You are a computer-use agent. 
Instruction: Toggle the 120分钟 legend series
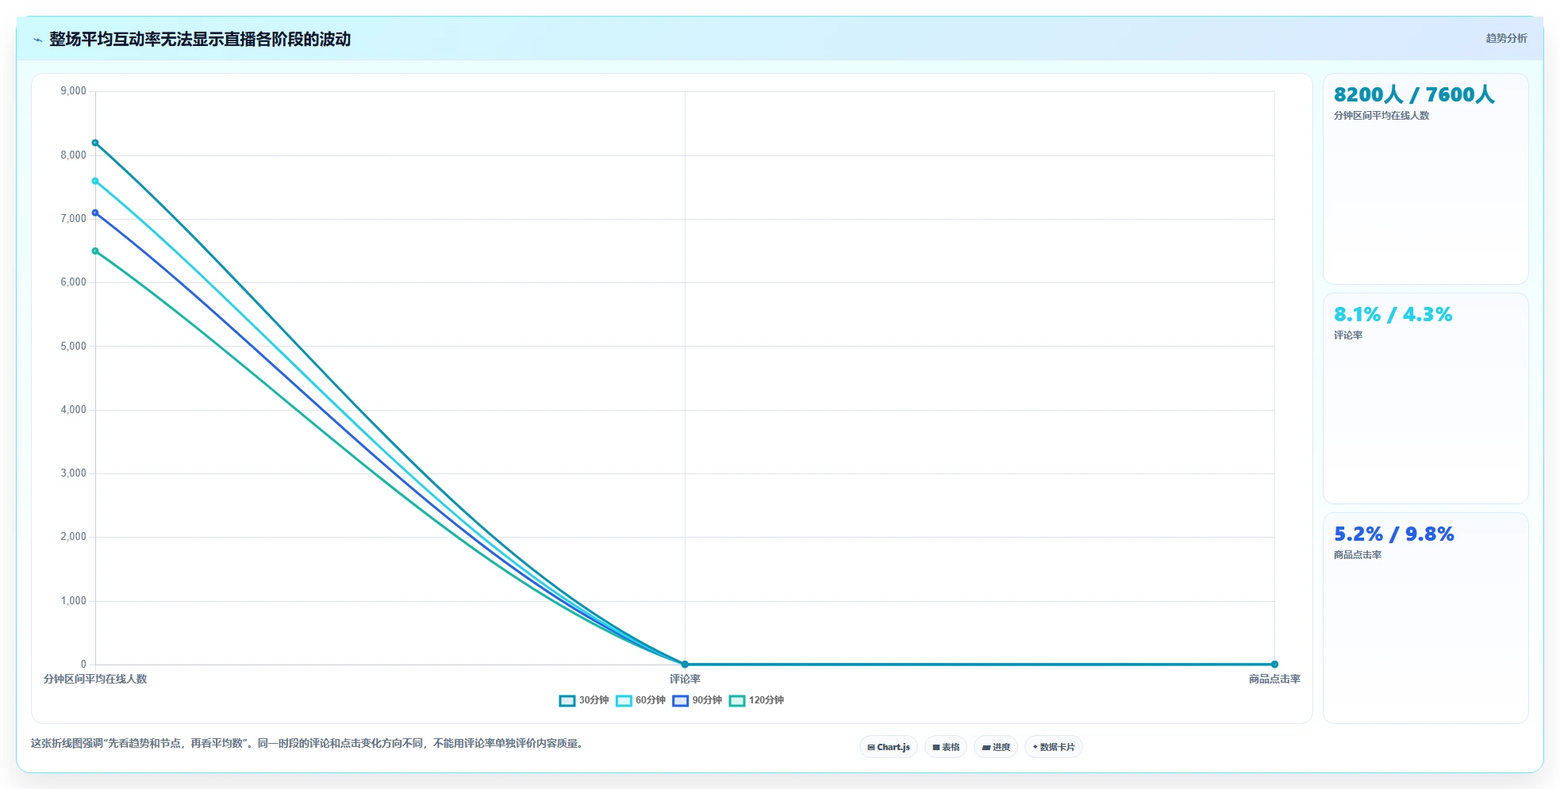pyautogui.click(x=757, y=700)
